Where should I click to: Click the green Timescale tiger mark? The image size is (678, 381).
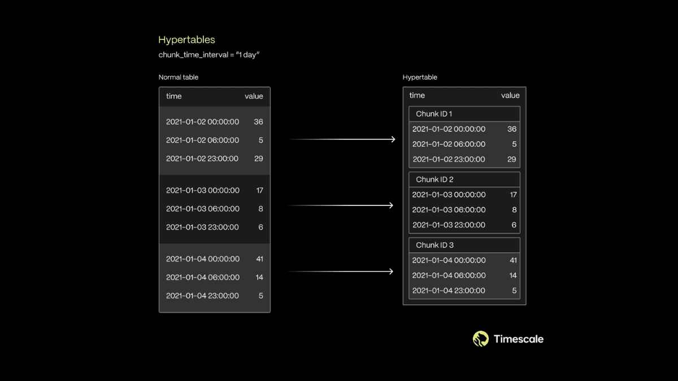(481, 339)
